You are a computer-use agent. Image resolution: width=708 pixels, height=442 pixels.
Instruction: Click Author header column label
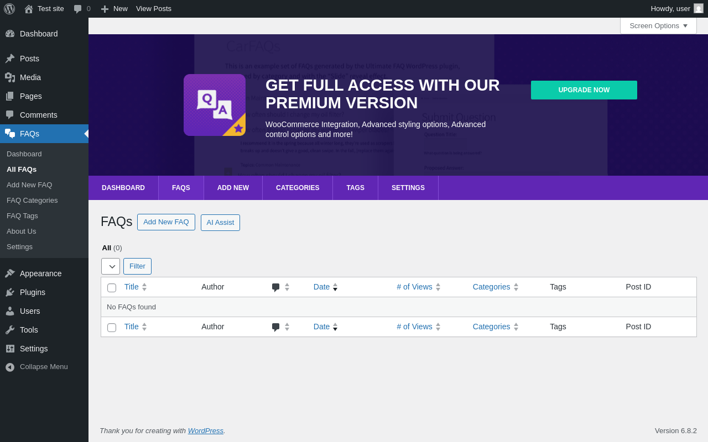(212, 287)
